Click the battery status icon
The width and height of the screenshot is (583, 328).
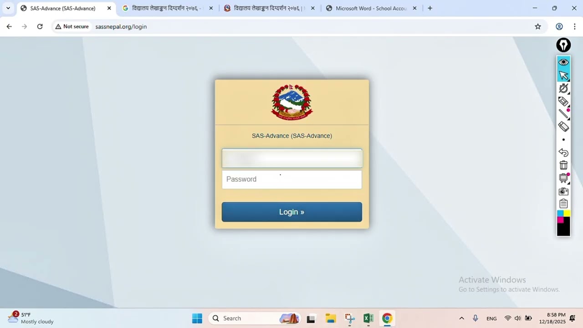point(528,318)
